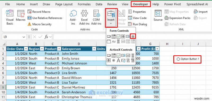Select ActiveX Toggle Button

(x=128, y=60)
